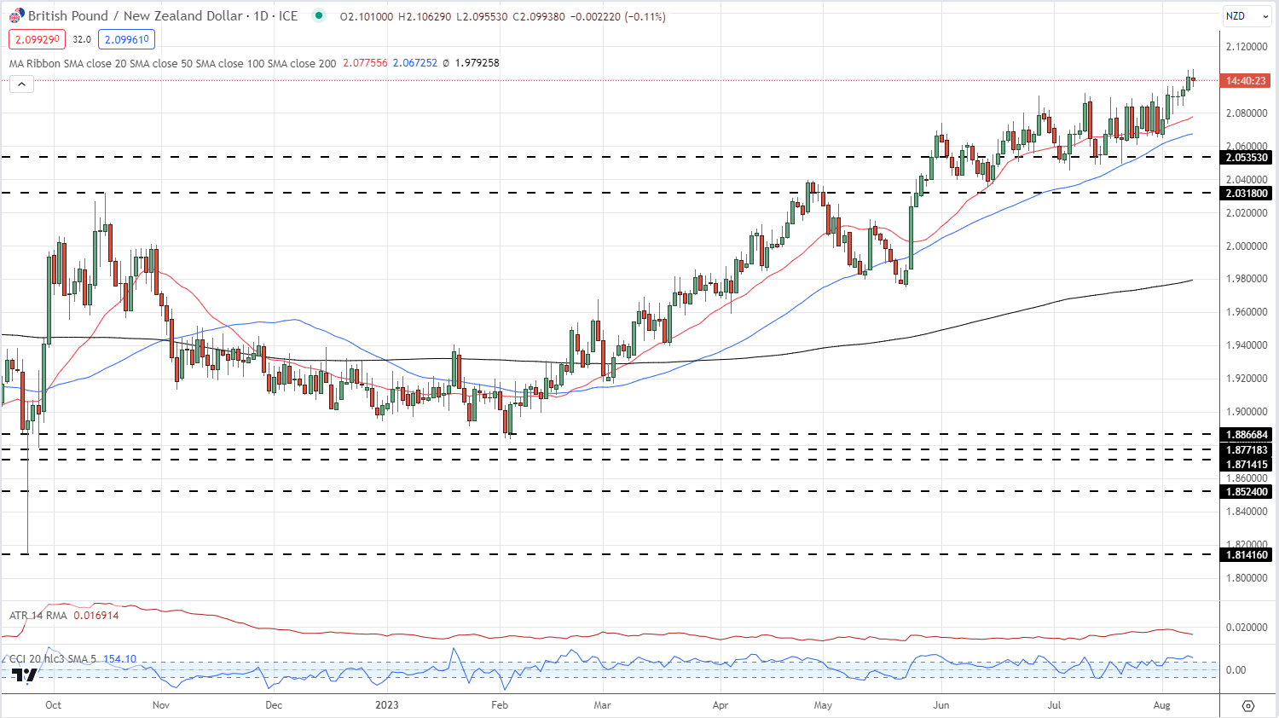This screenshot has height=718, width=1279.
Task: Click the countdown timer price label 14:40:23
Action: [1246, 81]
